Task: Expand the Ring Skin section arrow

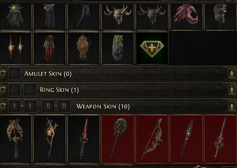Action: click(232, 90)
